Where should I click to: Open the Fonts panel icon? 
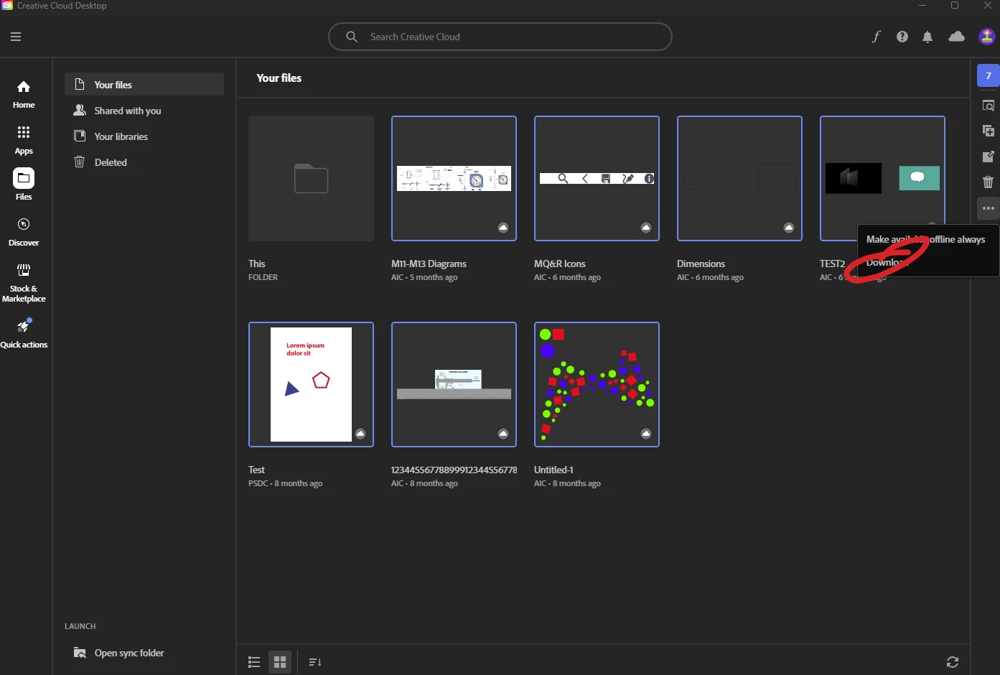pos(876,37)
